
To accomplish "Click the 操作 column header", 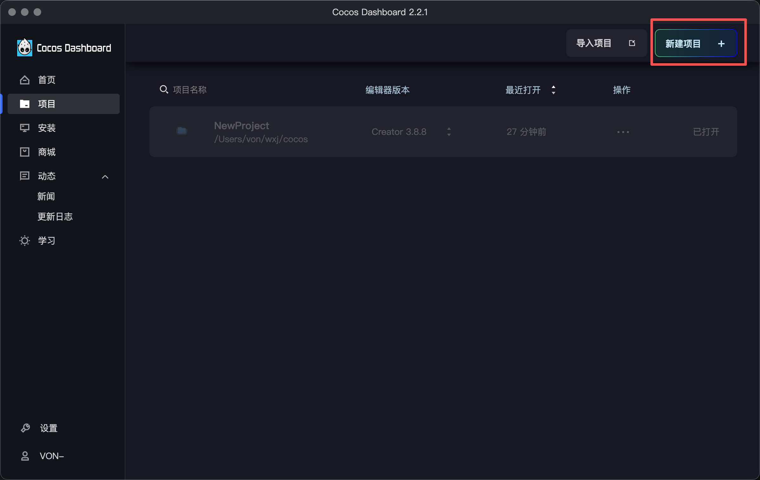I will pos(622,90).
